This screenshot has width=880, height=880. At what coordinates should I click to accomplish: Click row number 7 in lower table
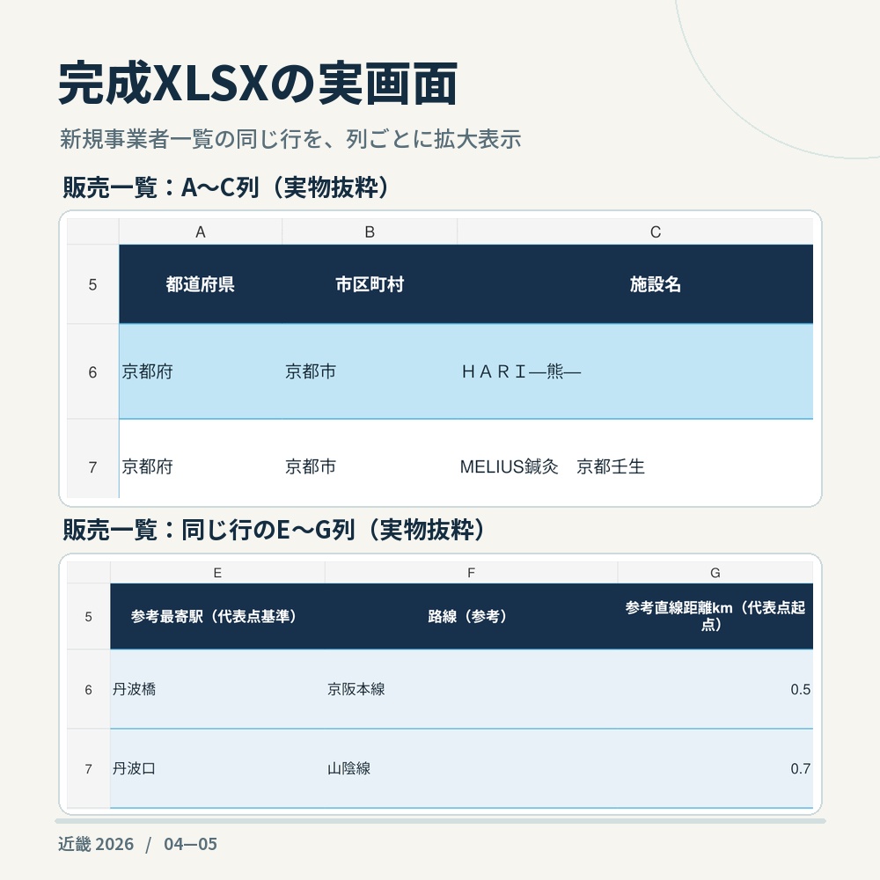click(x=88, y=768)
